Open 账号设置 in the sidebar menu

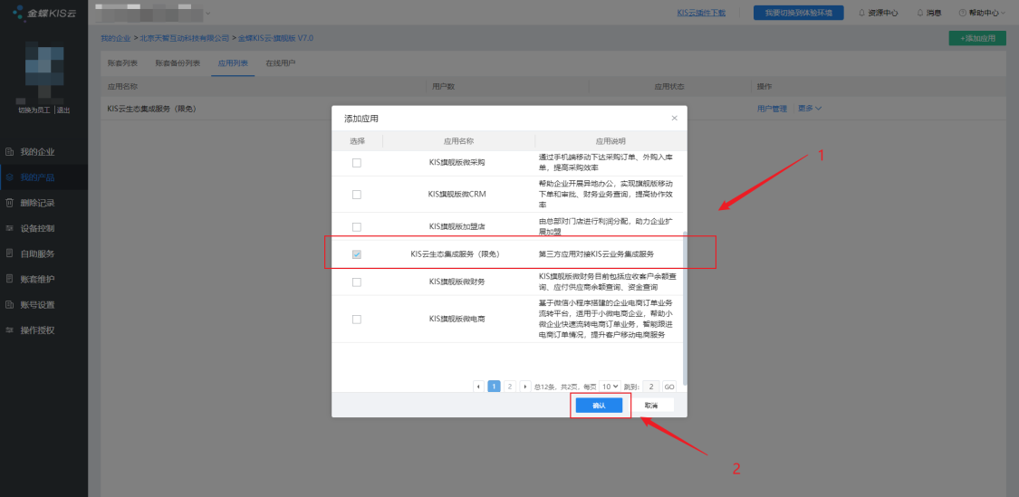pos(43,305)
